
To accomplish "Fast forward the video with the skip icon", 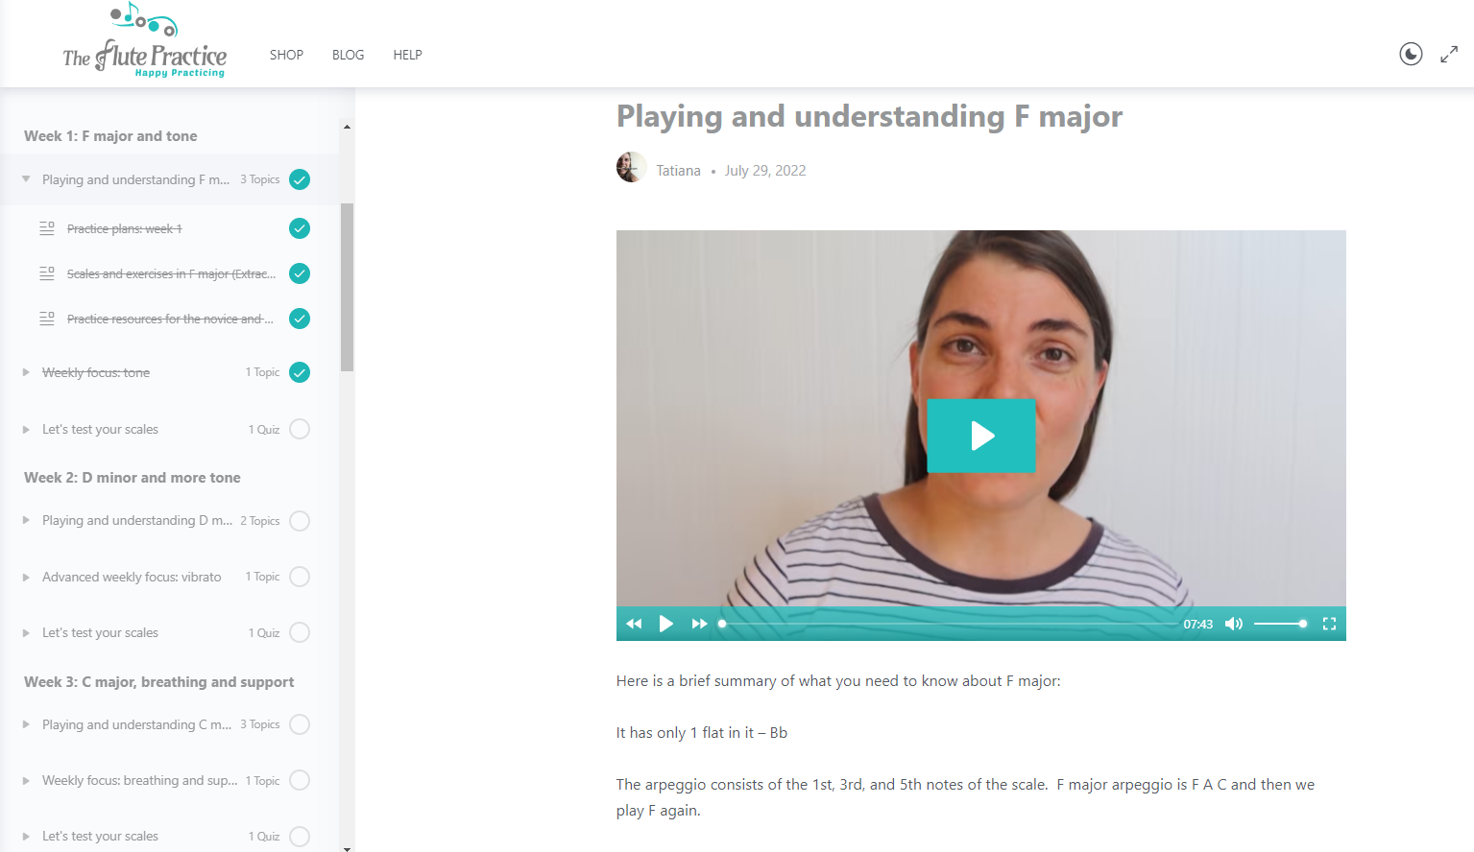I will click(x=699, y=624).
